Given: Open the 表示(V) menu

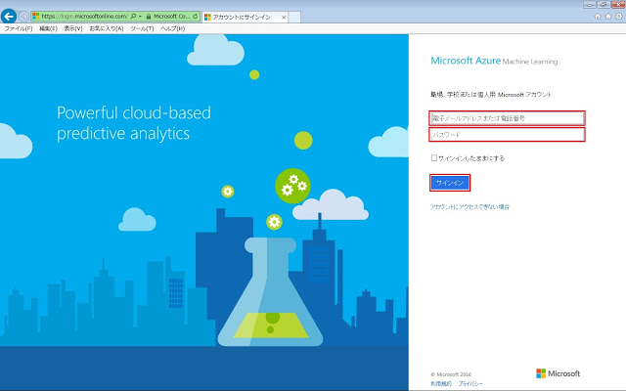Looking at the screenshot, I should [x=73, y=28].
